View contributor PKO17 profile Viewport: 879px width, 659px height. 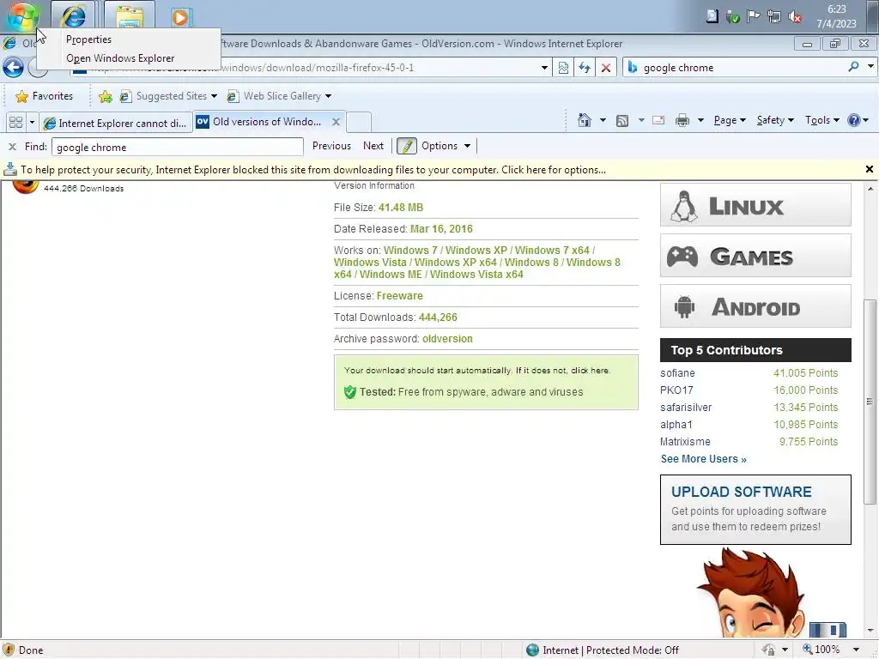(676, 390)
